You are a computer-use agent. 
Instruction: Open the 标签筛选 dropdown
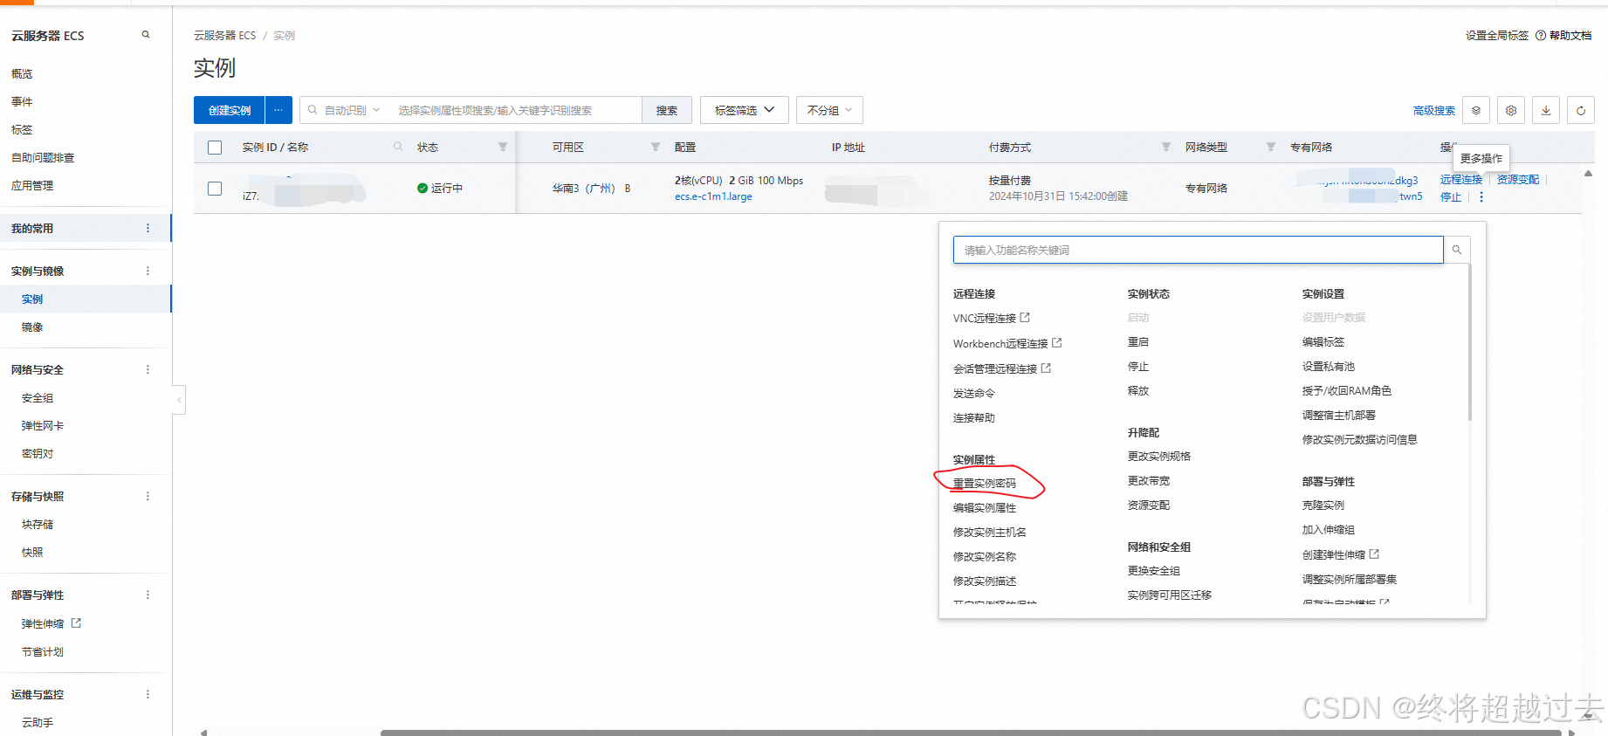click(744, 110)
